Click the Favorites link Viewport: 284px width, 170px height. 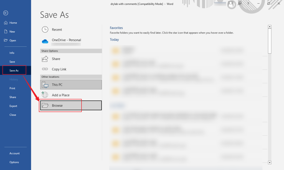tap(116, 28)
